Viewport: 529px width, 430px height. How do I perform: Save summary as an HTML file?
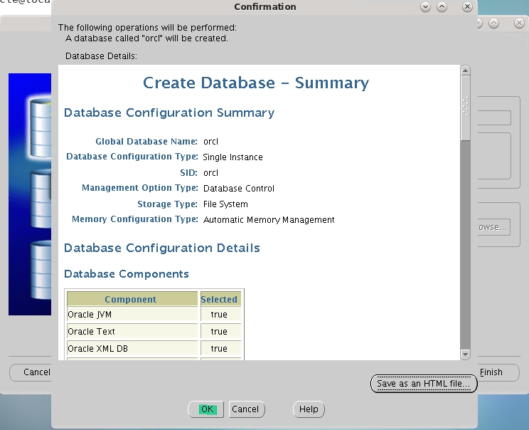[424, 384]
